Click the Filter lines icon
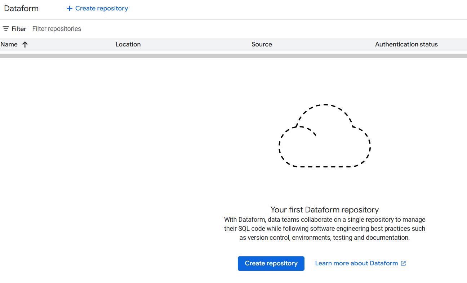The width and height of the screenshot is (467, 283). pyautogui.click(x=6, y=29)
